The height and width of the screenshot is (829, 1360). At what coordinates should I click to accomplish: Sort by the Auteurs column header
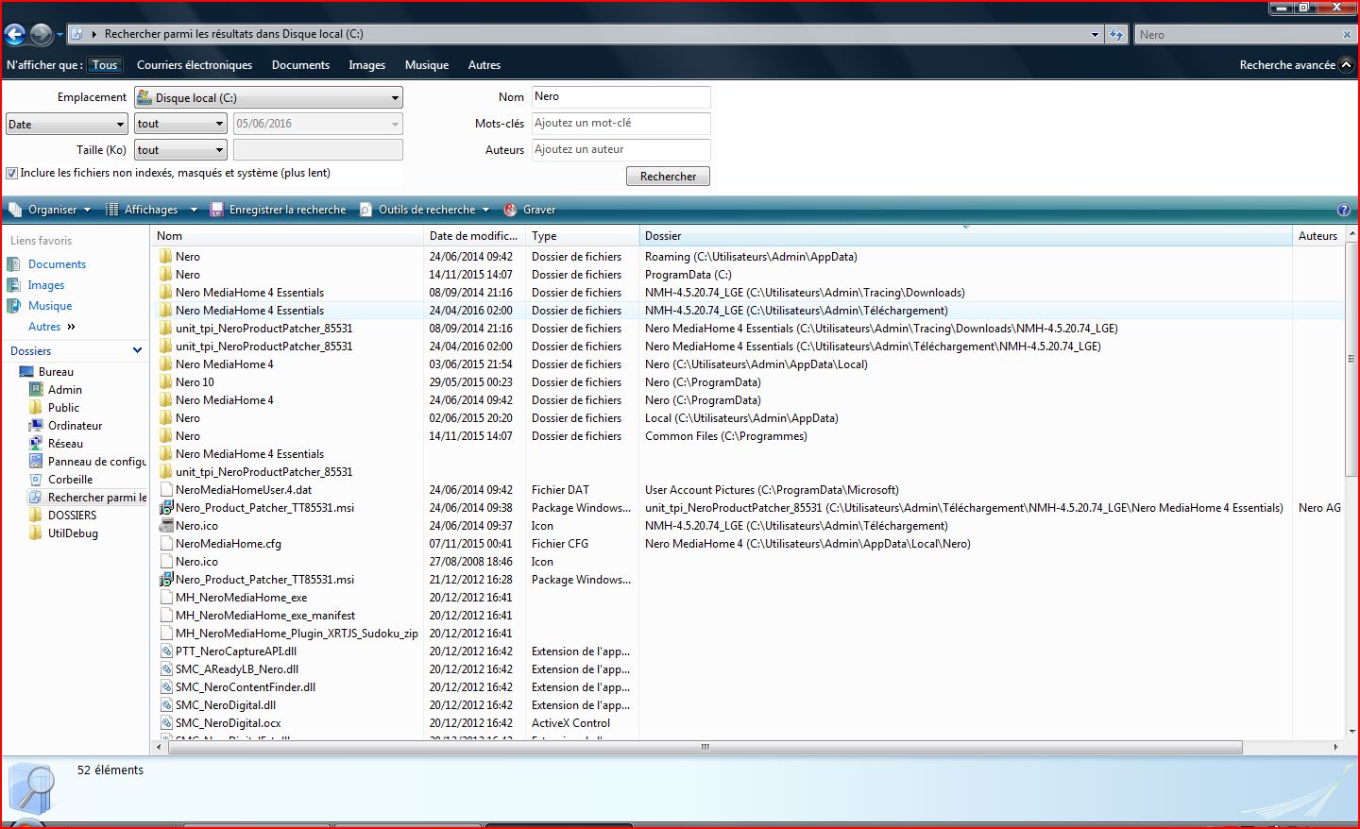[x=1318, y=236]
